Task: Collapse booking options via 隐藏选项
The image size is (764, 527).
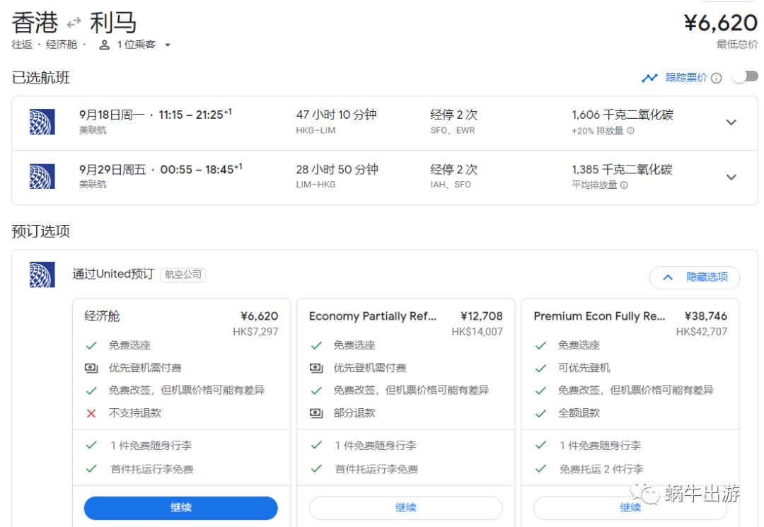Action: pyautogui.click(x=694, y=277)
